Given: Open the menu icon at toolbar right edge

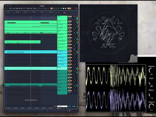Looking at the screenshot, I should [77, 8].
